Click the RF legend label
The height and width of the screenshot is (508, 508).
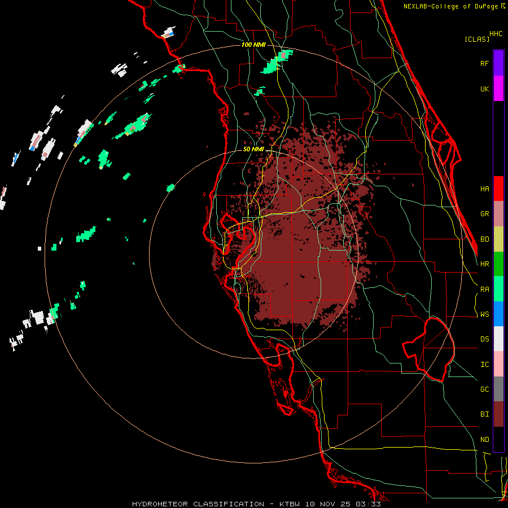point(484,63)
